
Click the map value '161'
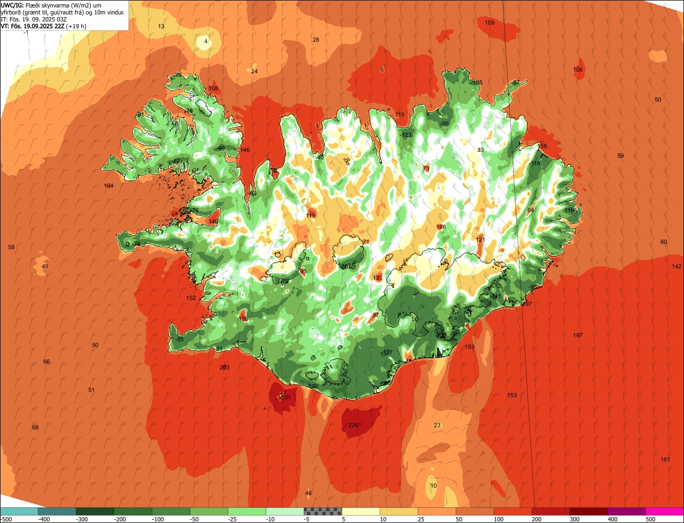point(665,459)
